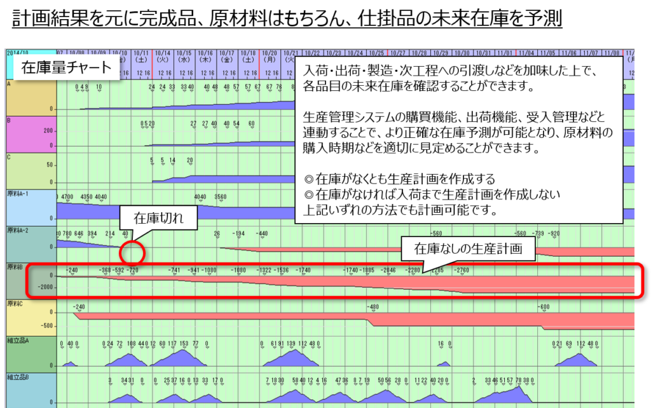
Task: Select the 組立品B row header
Action: 30,389
